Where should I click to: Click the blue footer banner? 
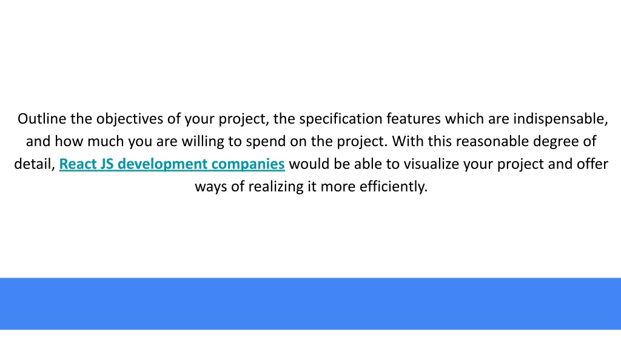pyautogui.click(x=310, y=304)
